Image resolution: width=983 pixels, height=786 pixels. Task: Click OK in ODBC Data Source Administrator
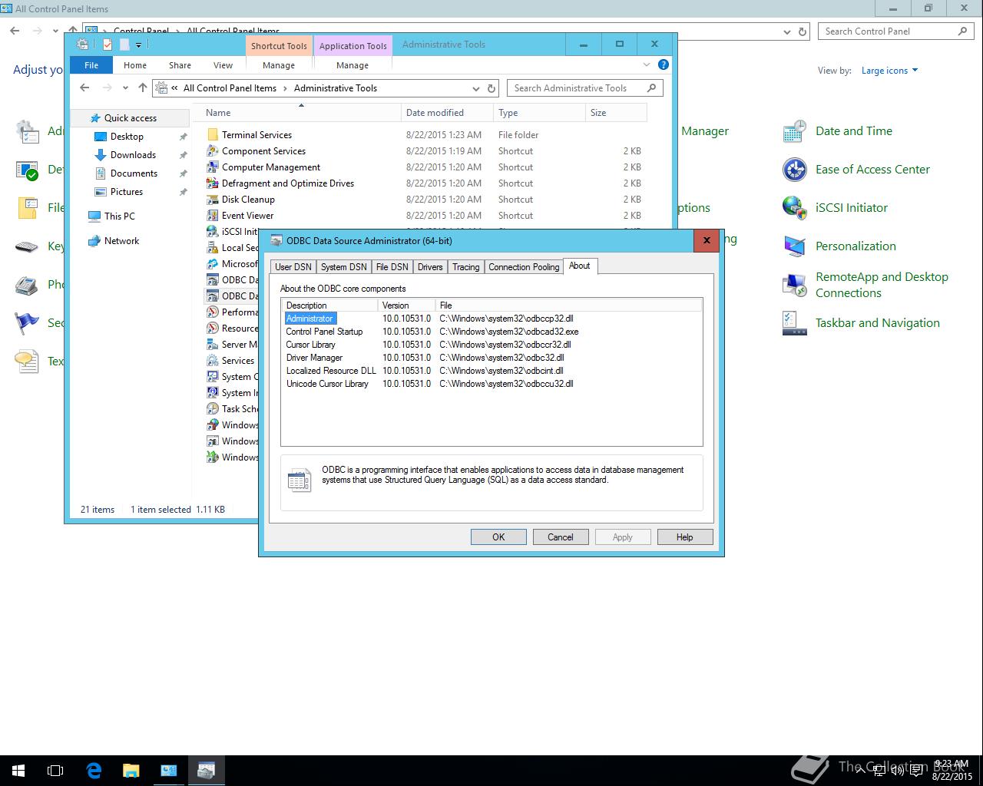tap(498, 537)
